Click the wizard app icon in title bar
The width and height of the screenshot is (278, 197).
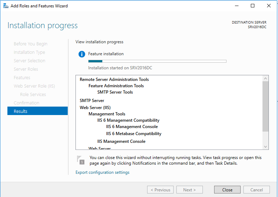click(x=6, y=6)
